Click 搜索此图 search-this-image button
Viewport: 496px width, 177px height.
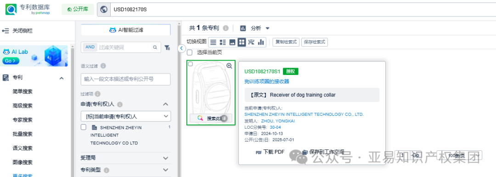click(211, 119)
